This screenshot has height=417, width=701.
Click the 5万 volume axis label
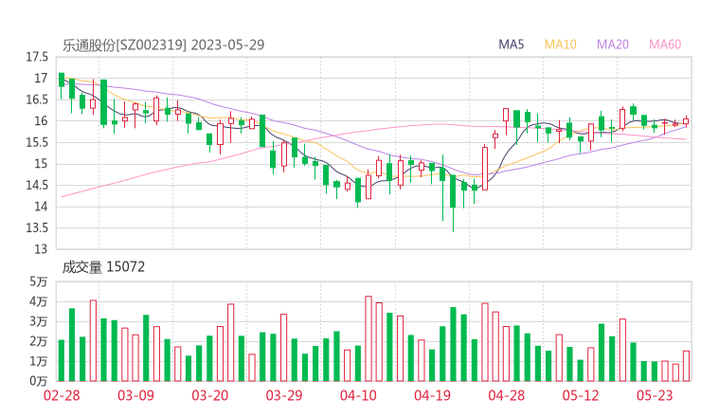pos(39,281)
